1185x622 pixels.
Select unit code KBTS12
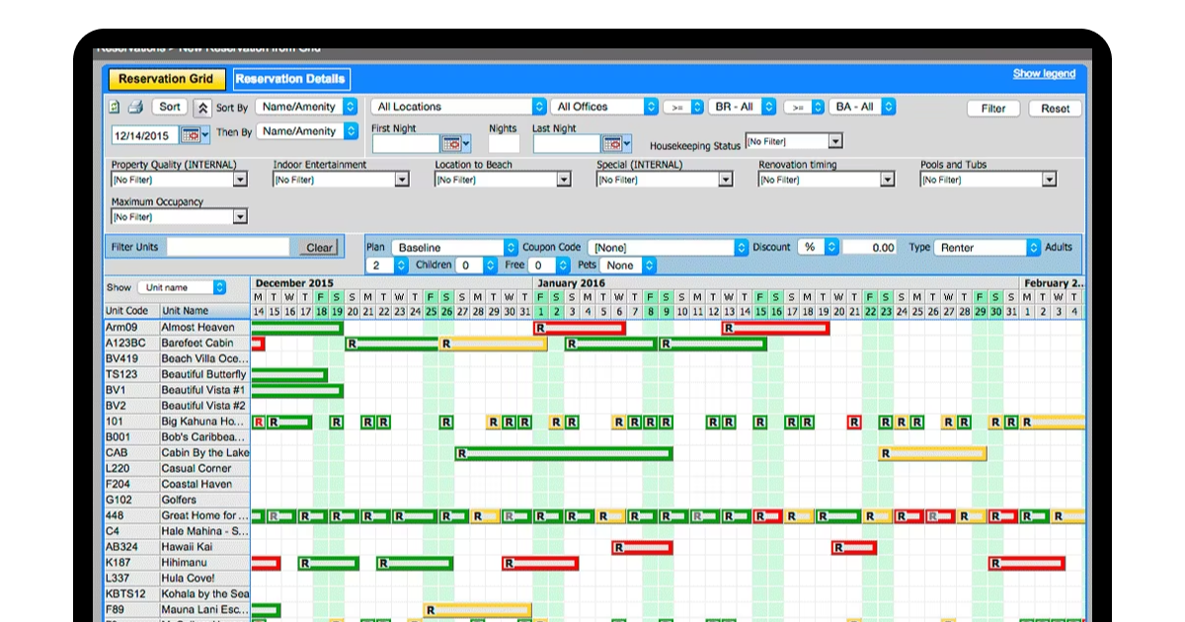[x=131, y=594]
